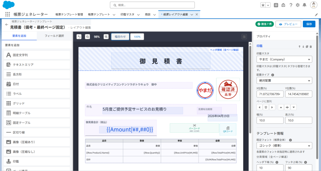Open the notifications bell
The image size is (321, 171).
(305, 5)
